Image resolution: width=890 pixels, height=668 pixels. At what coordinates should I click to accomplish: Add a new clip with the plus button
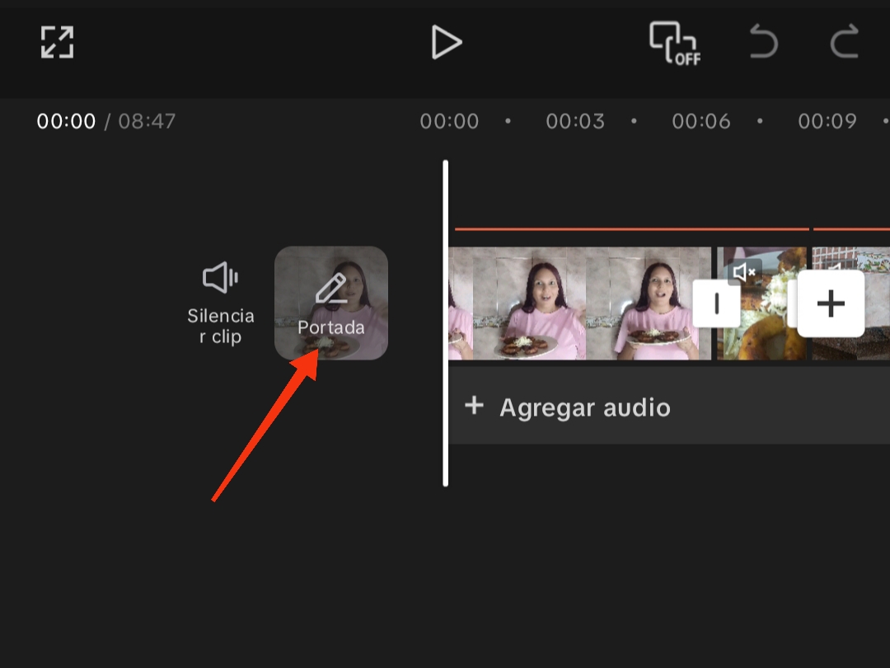pyautogui.click(x=831, y=303)
